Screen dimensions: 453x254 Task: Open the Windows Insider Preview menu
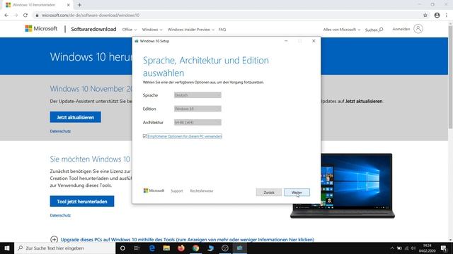pyautogui.click(x=190, y=30)
